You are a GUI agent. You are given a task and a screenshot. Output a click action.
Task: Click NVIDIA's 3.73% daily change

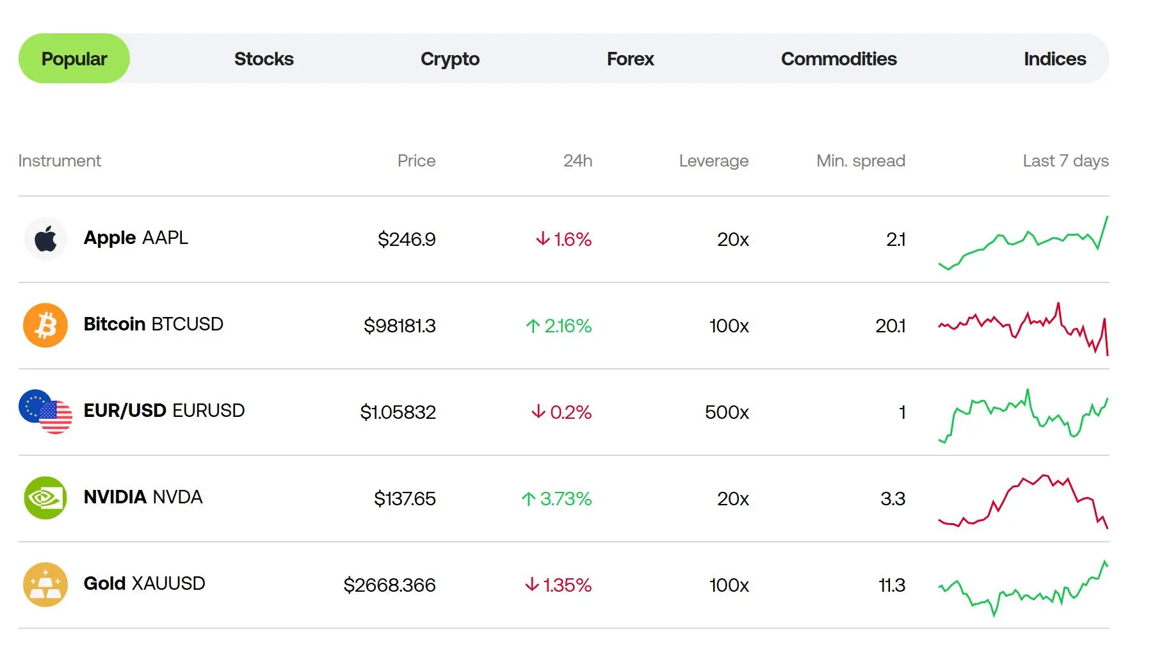[566, 499]
